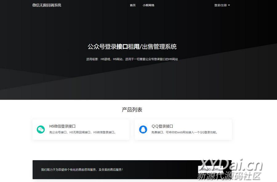Click the XYDai.cn watermark logo

pos(230,166)
